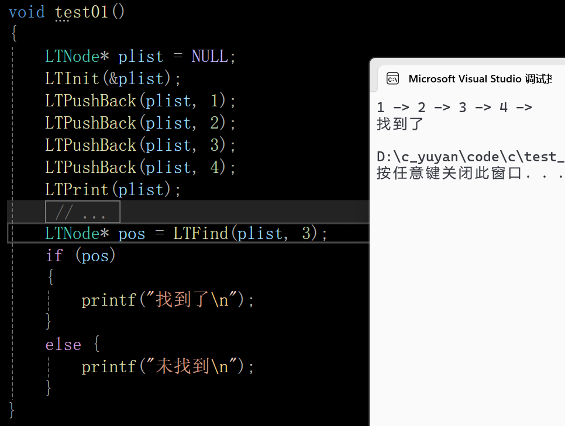
Task: Click the "LTInit(&plist);" line
Action: tap(112, 79)
